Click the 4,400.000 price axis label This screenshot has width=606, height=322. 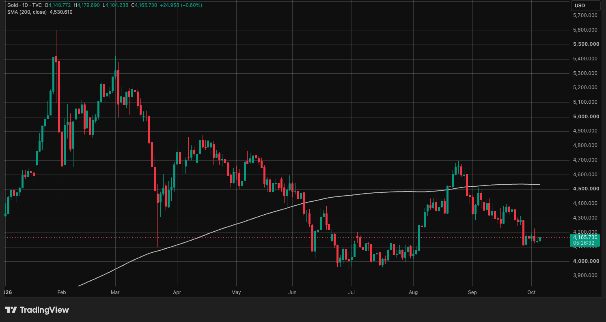(584, 203)
